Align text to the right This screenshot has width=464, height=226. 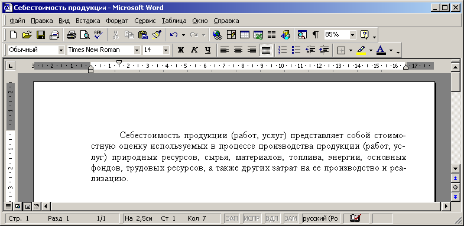(x=252, y=50)
